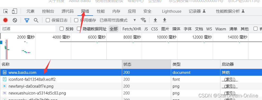Open the 安全 tab

coord(147,11)
